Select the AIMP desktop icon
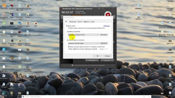 [x=12, y=59]
